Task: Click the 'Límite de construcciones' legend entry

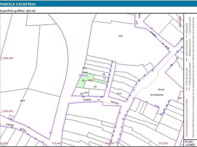Action: point(190,74)
